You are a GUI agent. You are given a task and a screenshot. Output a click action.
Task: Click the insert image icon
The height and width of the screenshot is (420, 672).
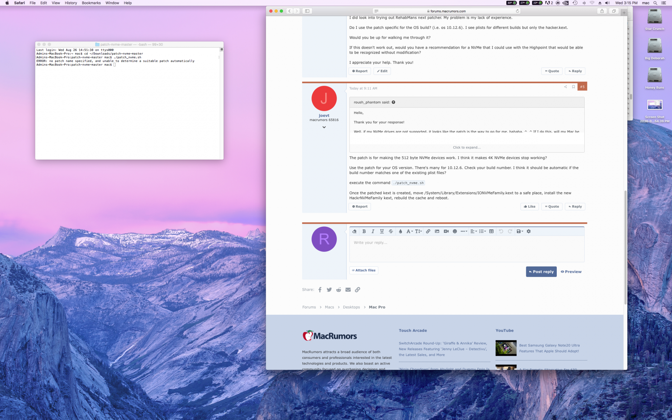pos(437,231)
